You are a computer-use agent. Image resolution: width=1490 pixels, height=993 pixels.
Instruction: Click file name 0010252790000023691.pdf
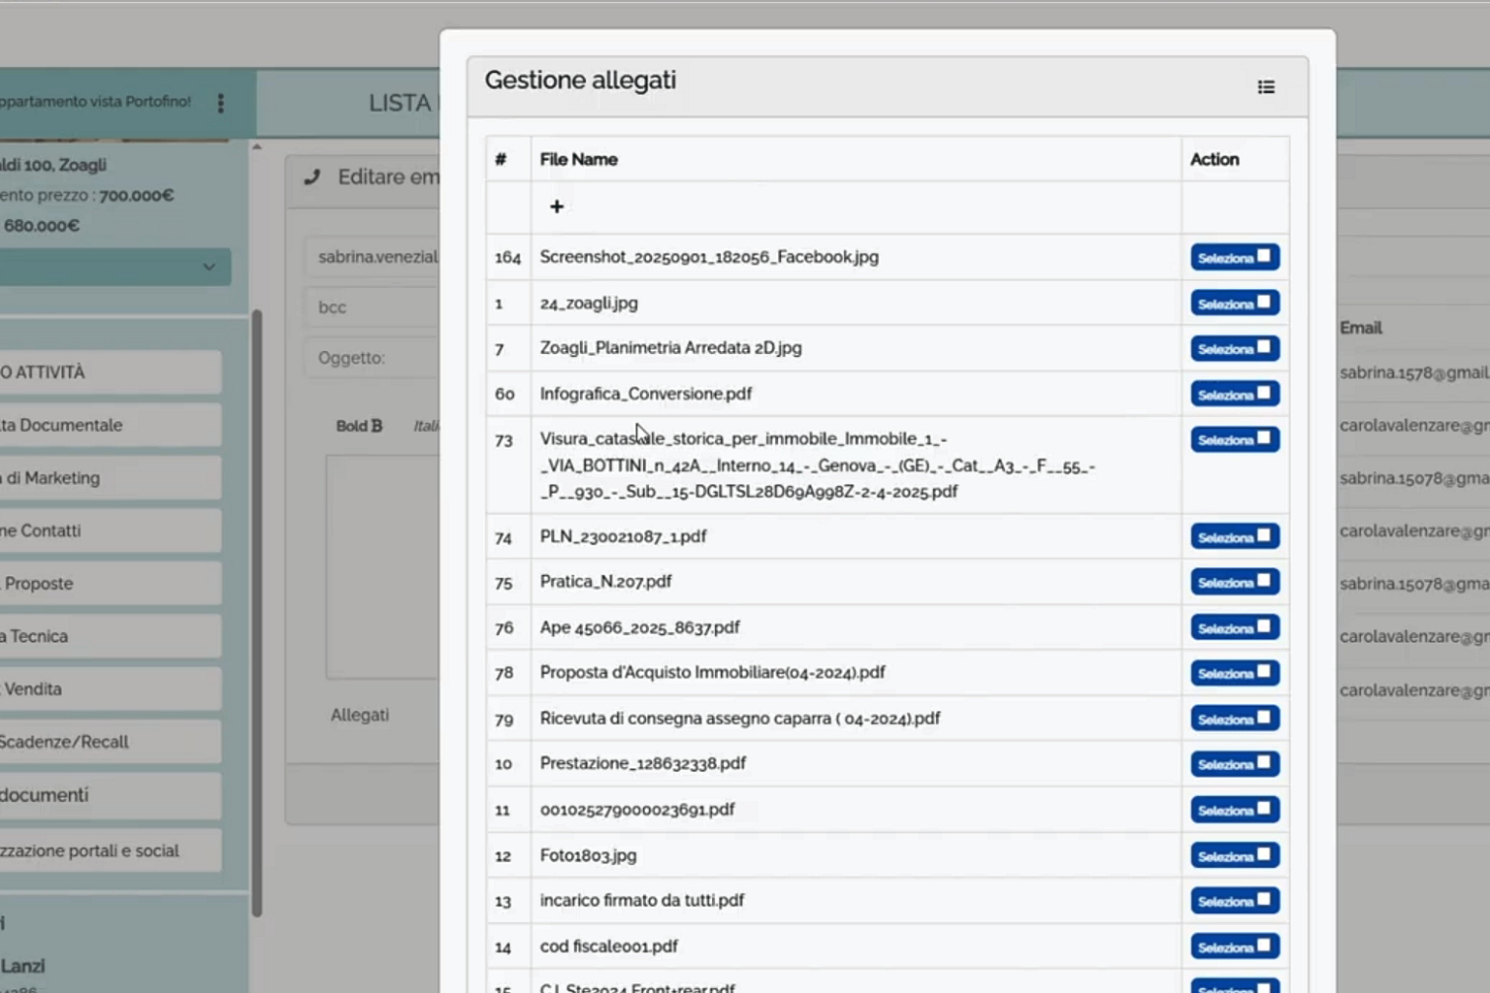click(x=637, y=809)
